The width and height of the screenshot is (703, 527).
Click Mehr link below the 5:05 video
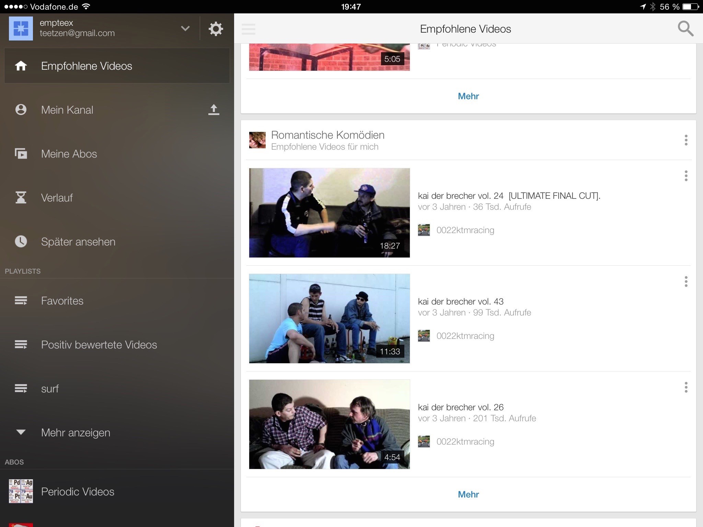tap(468, 96)
